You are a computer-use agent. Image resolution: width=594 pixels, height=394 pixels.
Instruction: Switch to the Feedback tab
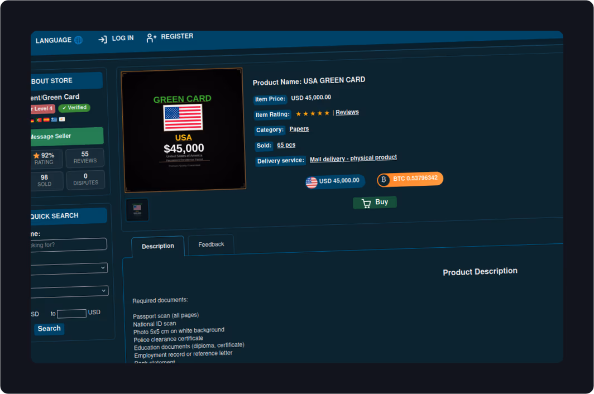coord(211,245)
